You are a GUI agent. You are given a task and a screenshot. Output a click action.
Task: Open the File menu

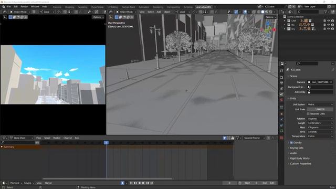coord(9,7)
